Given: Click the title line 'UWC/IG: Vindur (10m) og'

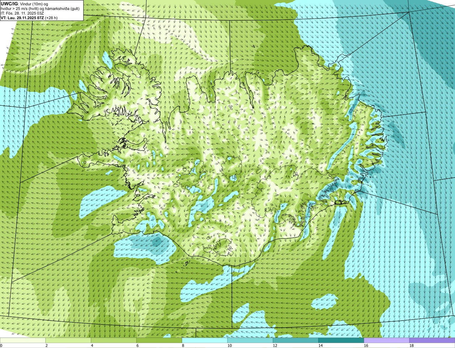Looking at the screenshot, I should [x=25, y=4].
